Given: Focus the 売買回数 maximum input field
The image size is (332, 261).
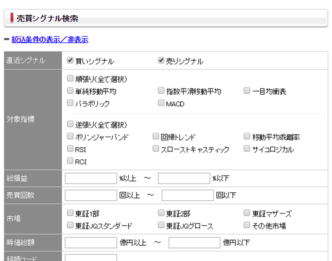Looking at the screenshot, I should (x=188, y=195).
